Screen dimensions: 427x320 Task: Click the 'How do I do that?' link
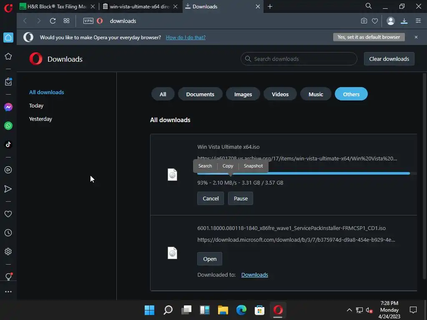click(186, 37)
